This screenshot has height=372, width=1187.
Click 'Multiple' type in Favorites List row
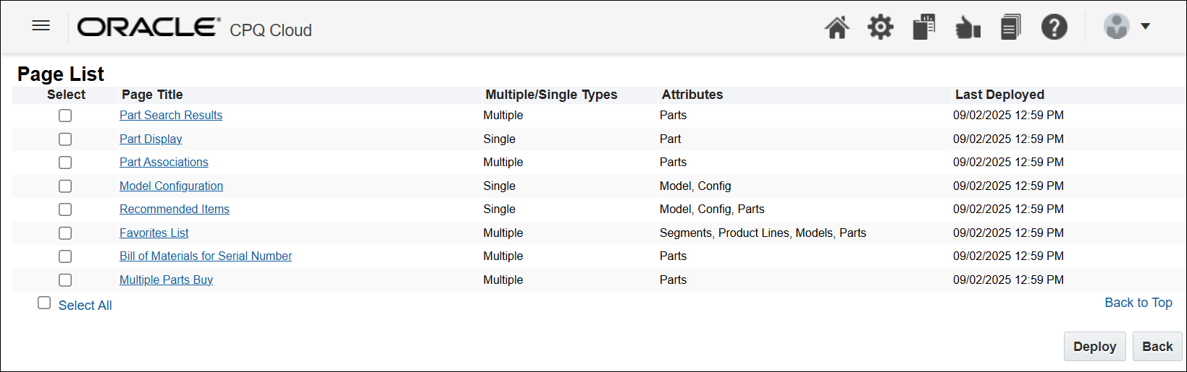(x=503, y=233)
